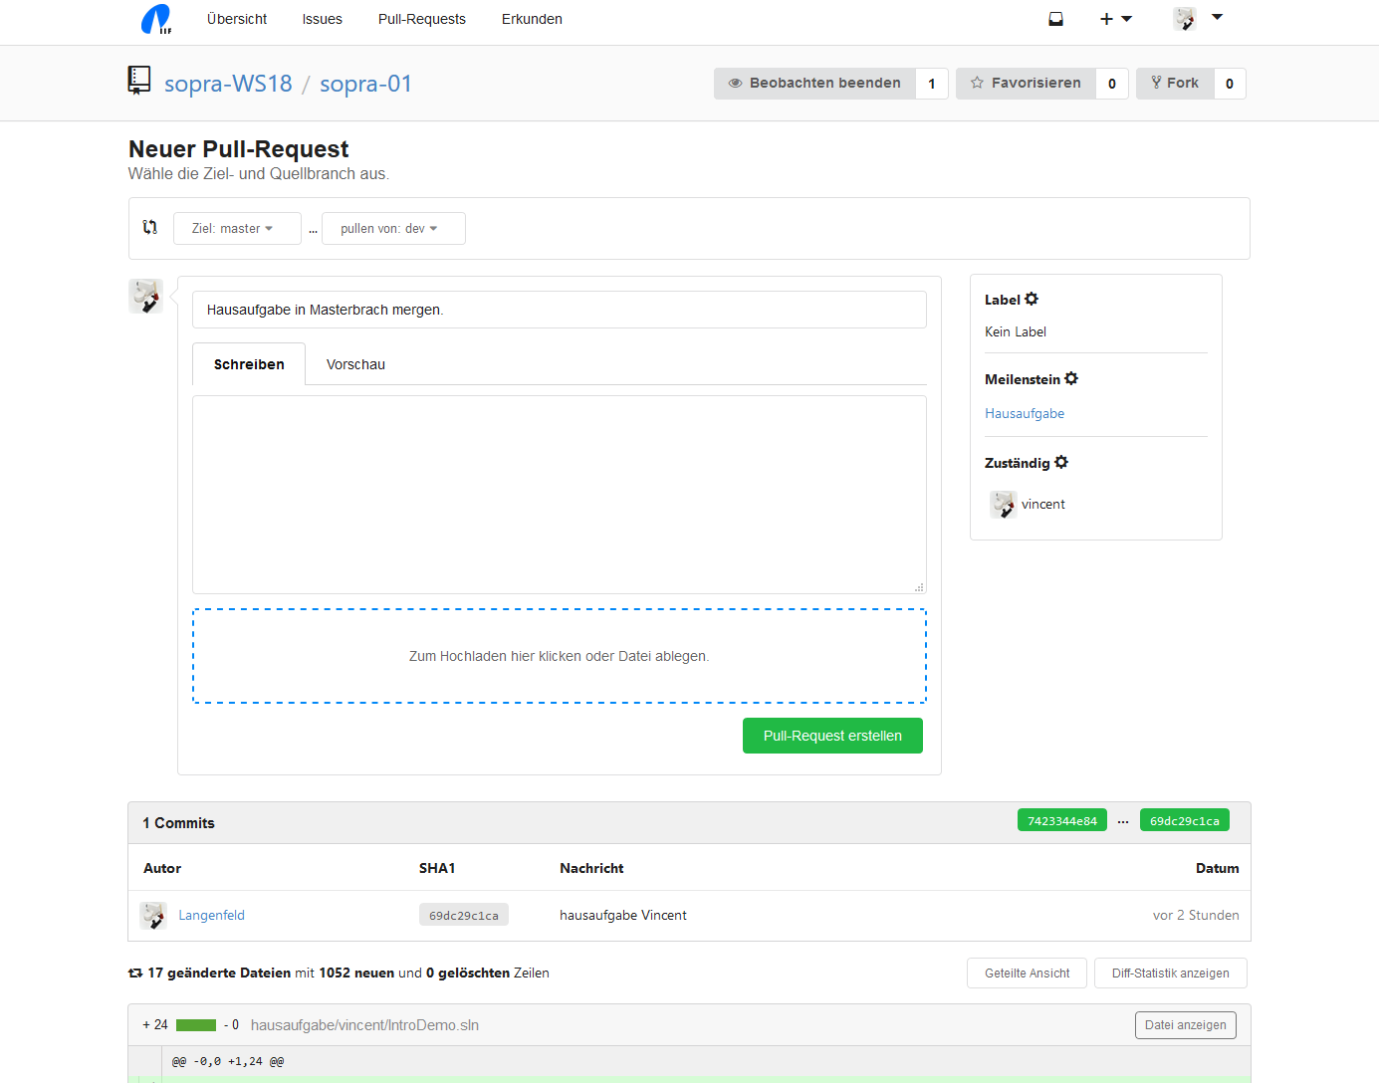The width and height of the screenshot is (1379, 1083).
Task: Click Langenfeld author avatar in commits
Action: (x=153, y=915)
